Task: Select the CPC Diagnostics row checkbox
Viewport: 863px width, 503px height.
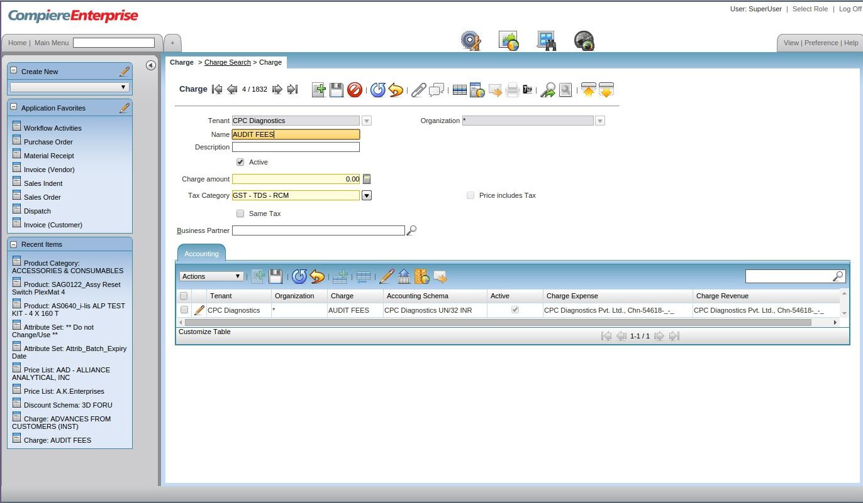Action: (184, 310)
